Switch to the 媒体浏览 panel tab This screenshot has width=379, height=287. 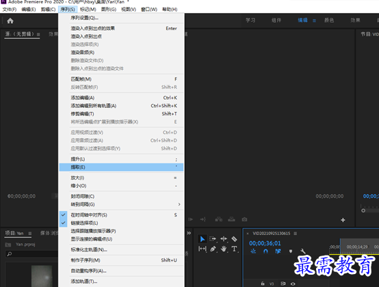click(49, 233)
